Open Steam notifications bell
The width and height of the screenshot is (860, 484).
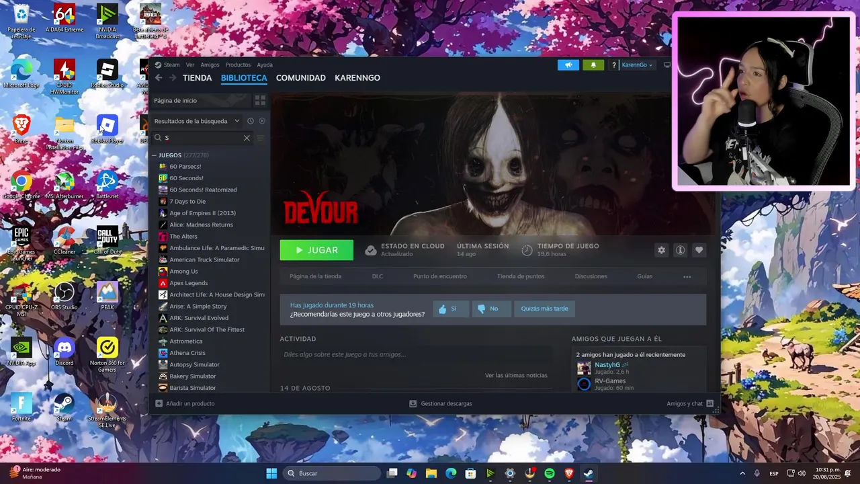(x=593, y=65)
